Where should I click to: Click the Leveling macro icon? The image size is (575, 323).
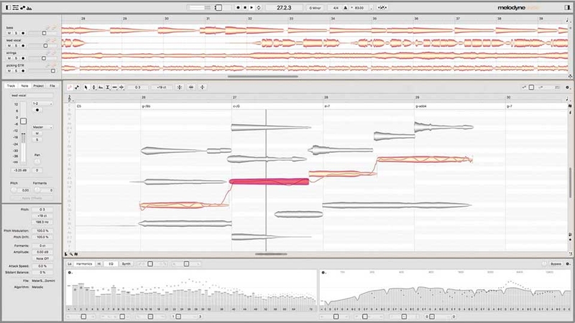202,87
